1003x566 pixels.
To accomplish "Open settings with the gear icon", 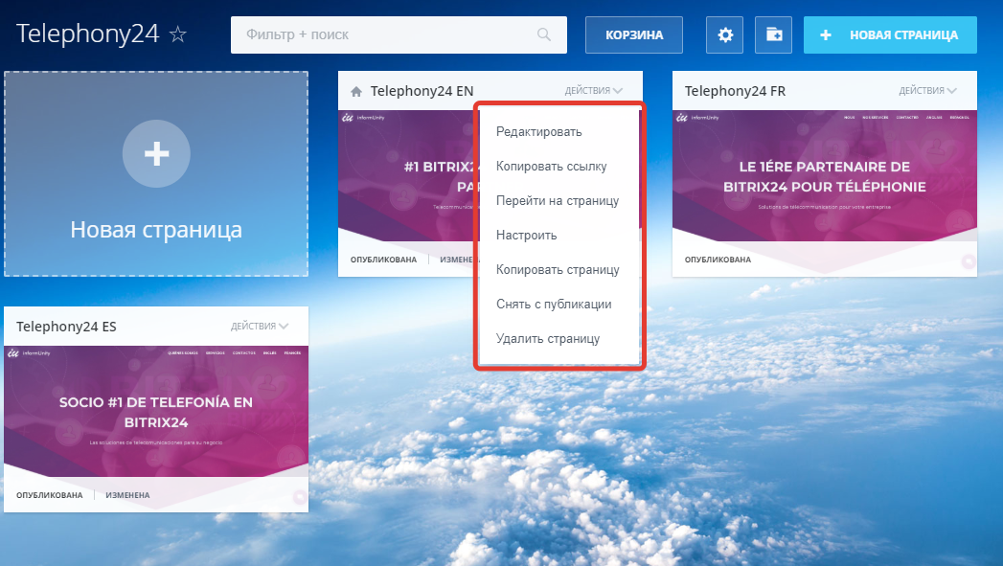I will (725, 35).
